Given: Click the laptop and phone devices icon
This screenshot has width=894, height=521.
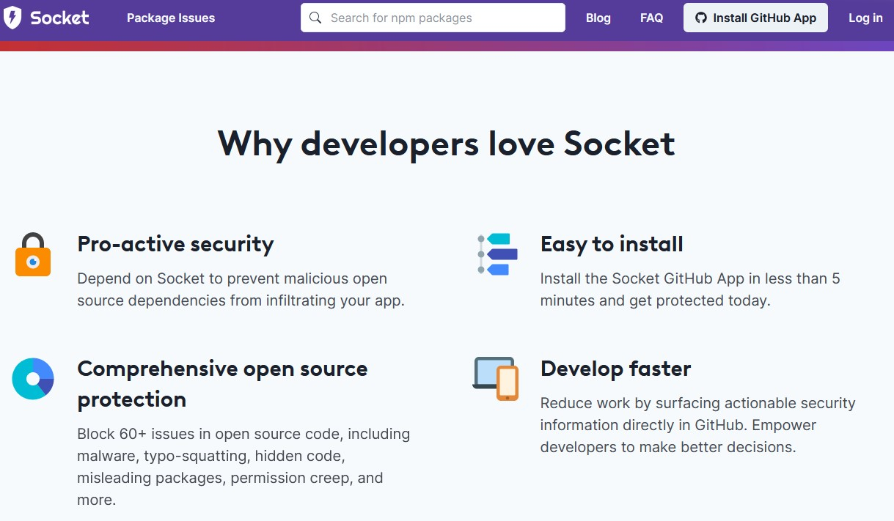Looking at the screenshot, I should (x=496, y=378).
